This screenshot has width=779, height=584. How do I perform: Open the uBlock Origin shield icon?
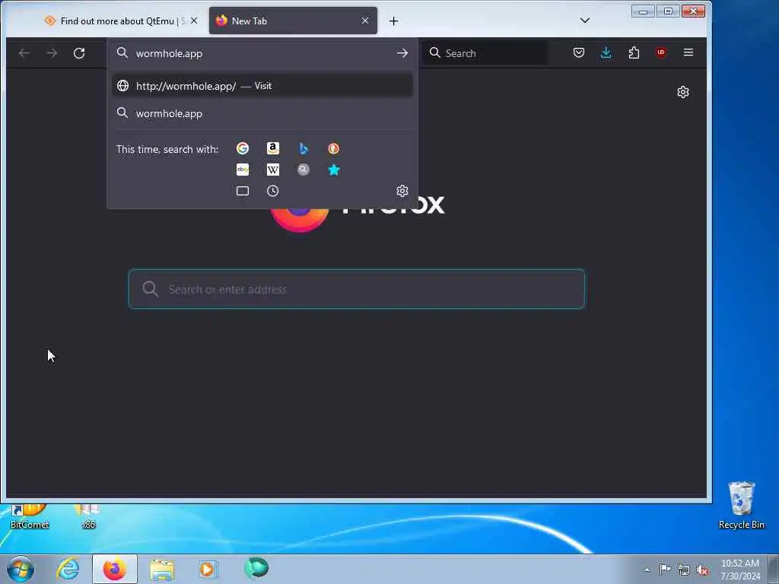pos(661,52)
